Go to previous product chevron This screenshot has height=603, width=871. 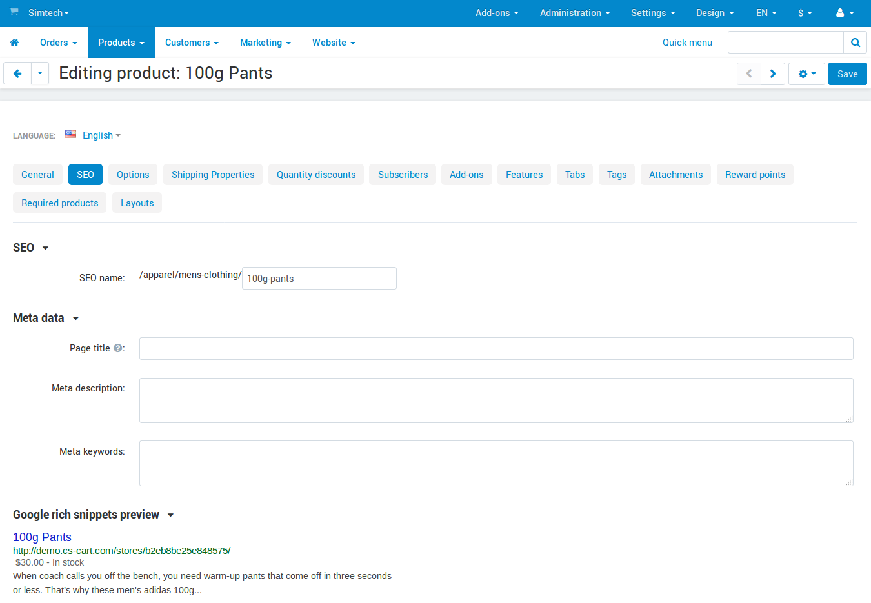[x=749, y=74]
